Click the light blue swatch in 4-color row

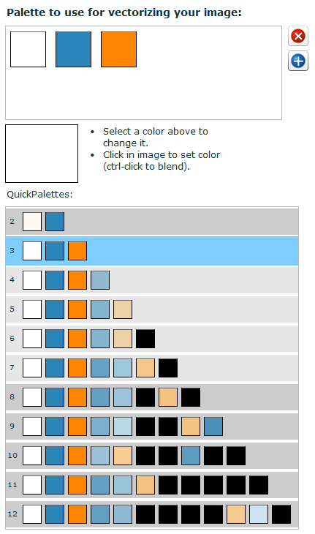100,280
